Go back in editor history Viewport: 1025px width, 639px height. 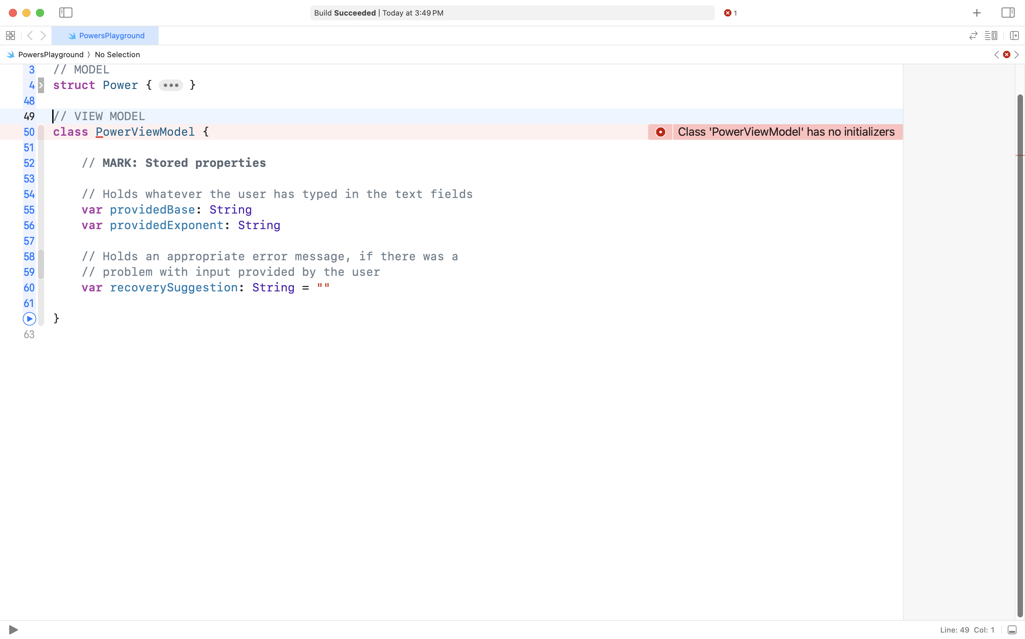(x=29, y=36)
